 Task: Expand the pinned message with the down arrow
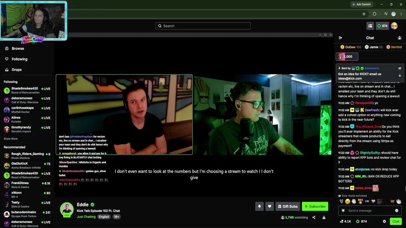tap(400, 75)
